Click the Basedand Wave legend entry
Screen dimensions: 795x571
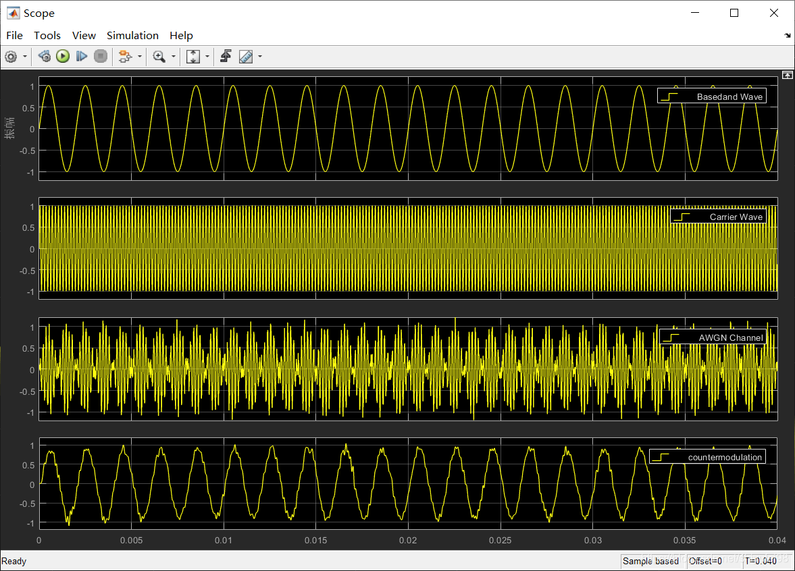click(712, 97)
